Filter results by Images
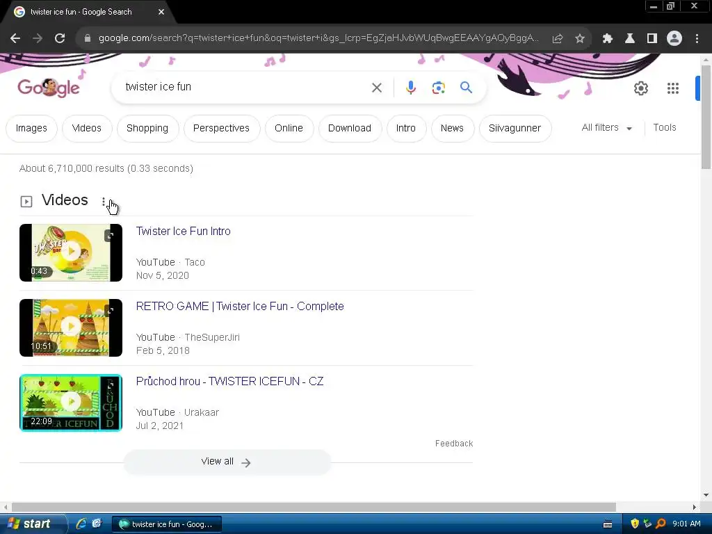This screenshot has height=534, width=712. pos(31,129)
